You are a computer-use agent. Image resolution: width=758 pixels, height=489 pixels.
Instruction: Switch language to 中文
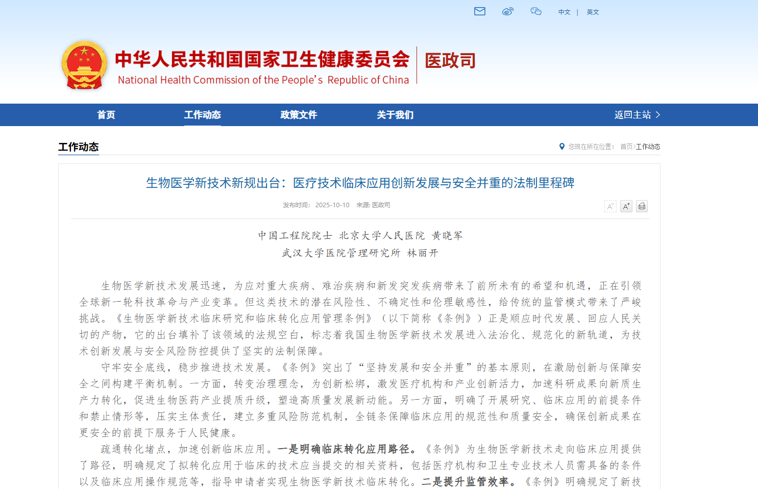(x=564, y=12)
